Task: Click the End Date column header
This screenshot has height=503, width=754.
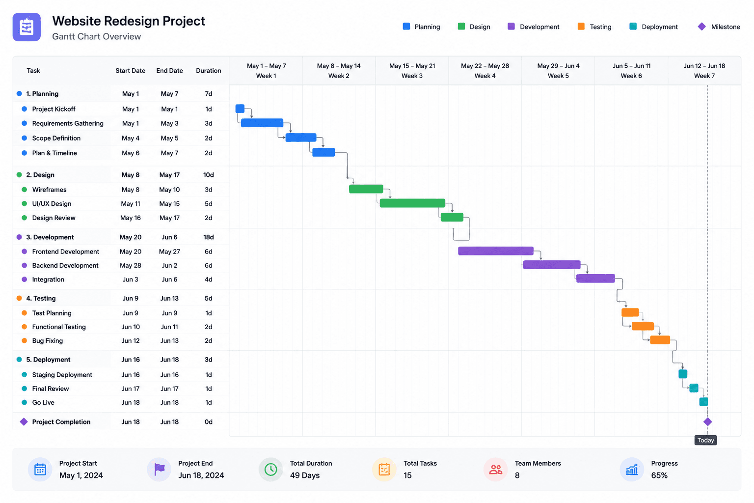Action: [x=170, y=71]
